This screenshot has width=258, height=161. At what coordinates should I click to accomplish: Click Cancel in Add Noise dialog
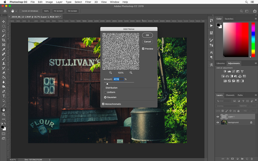pos(147,42)
